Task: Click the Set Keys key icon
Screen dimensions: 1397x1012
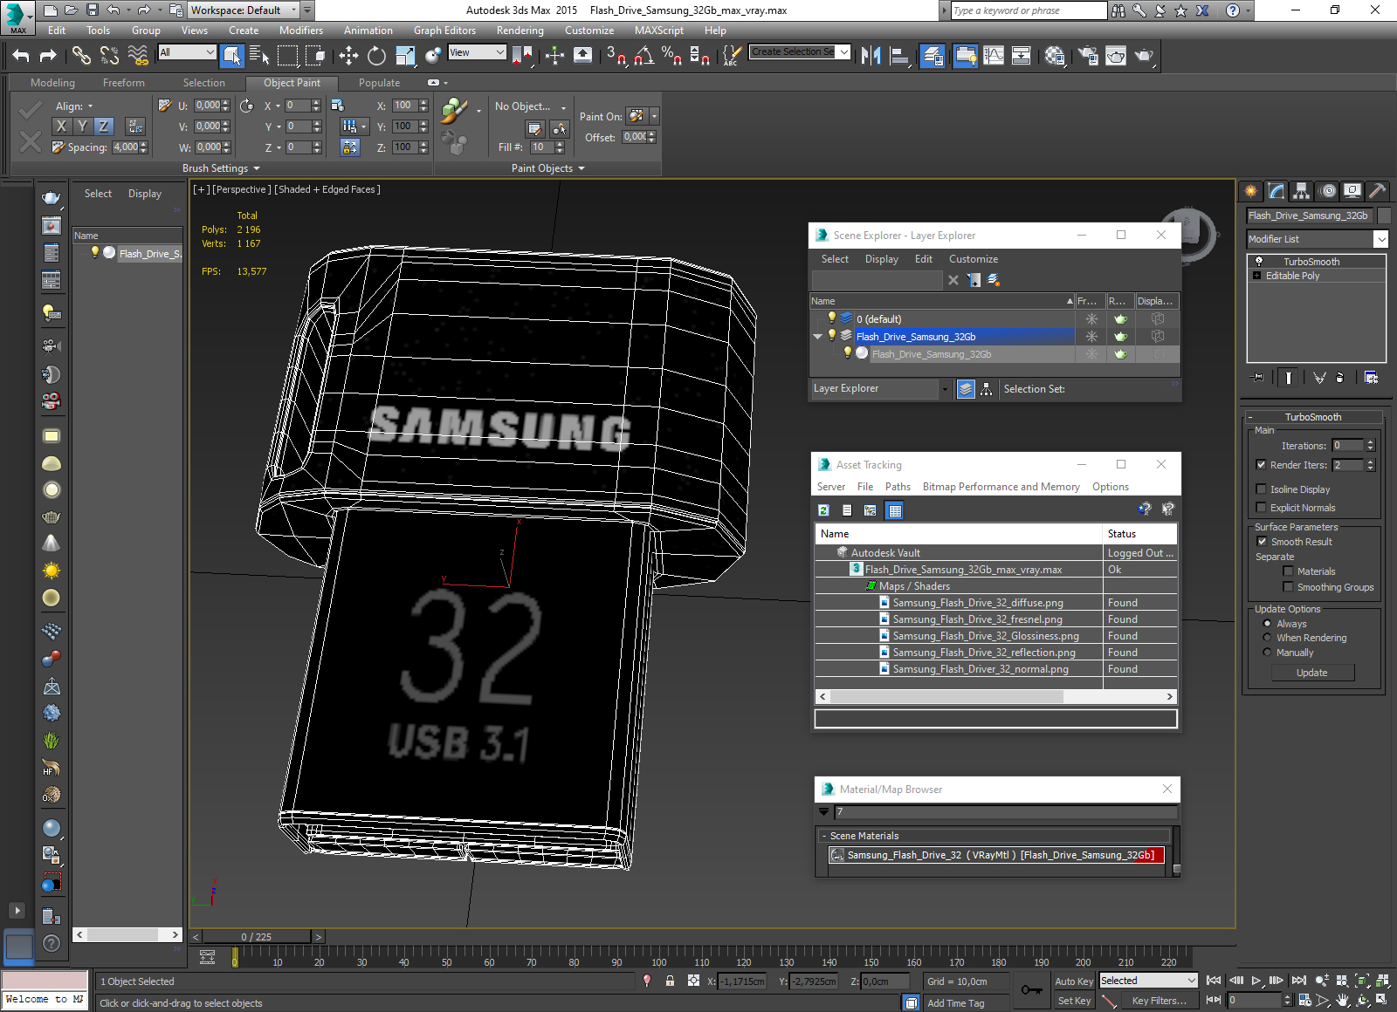Action: click(x=1031, y=990)
